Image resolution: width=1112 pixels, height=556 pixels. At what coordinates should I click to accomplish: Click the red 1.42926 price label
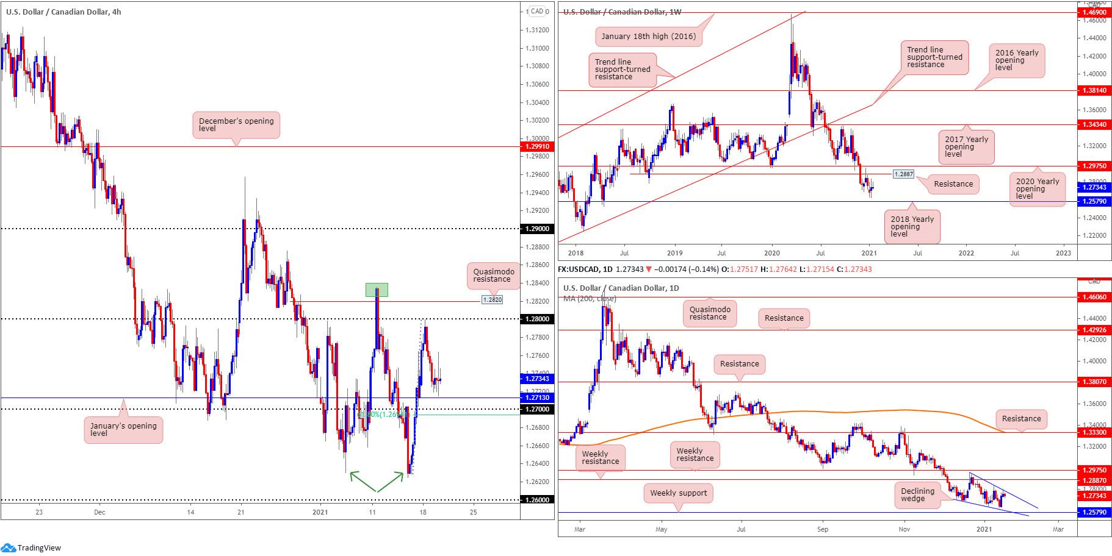tap(1094, 330)
